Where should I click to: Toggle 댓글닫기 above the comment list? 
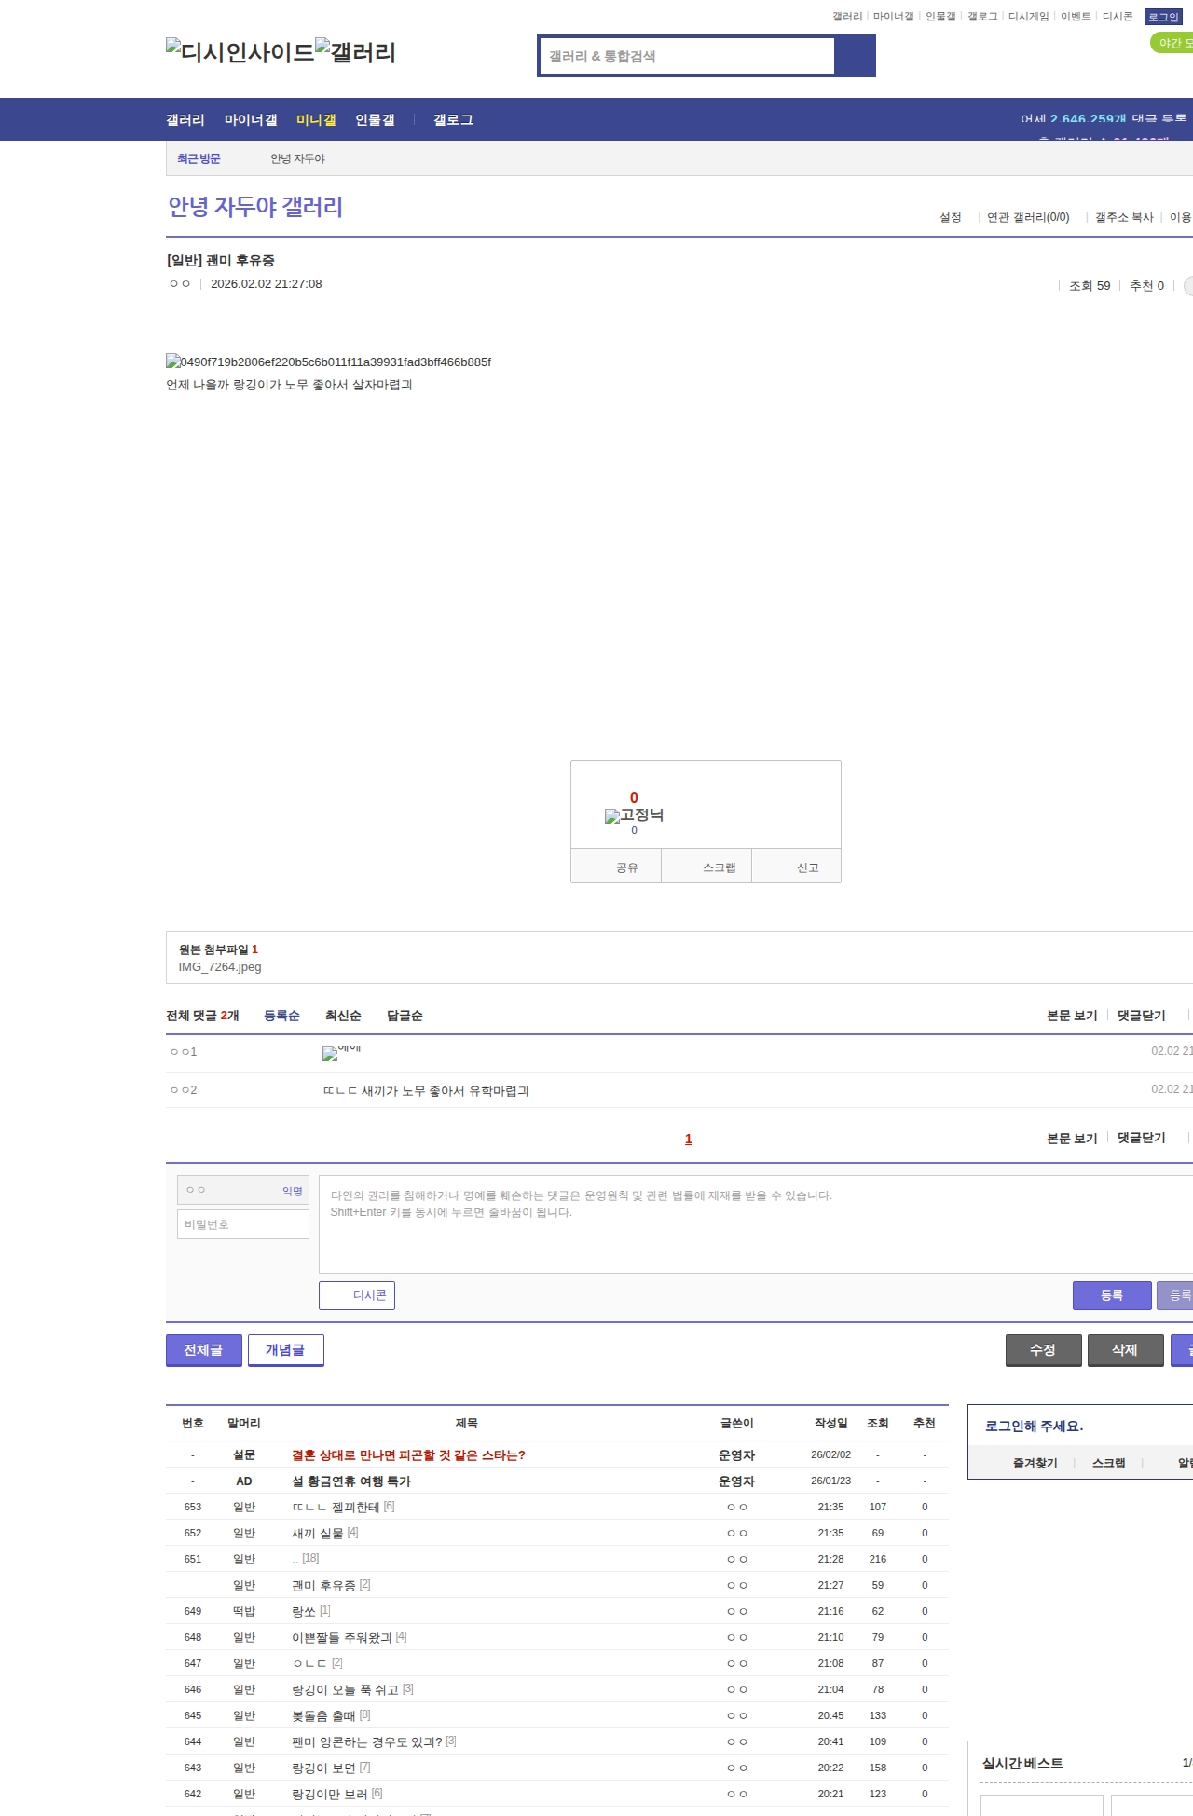[1141, 1016]
